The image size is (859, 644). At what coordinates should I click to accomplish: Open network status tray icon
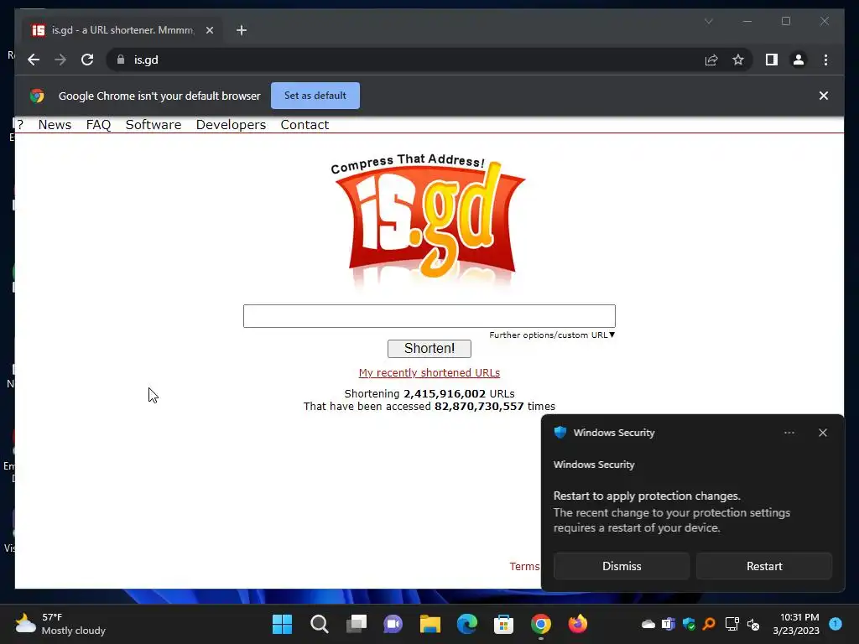(x=731, y=624)
